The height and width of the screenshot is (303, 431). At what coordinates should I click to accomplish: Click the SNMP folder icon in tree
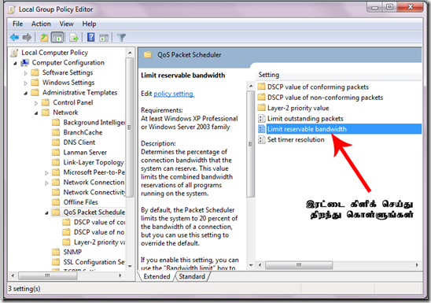56,252
